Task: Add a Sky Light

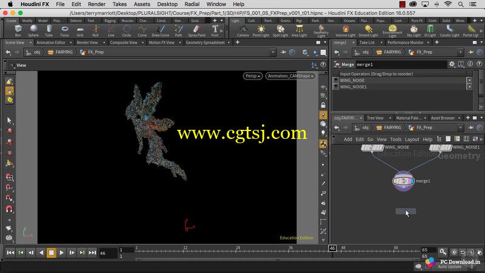Action: (x=413, y=31)
